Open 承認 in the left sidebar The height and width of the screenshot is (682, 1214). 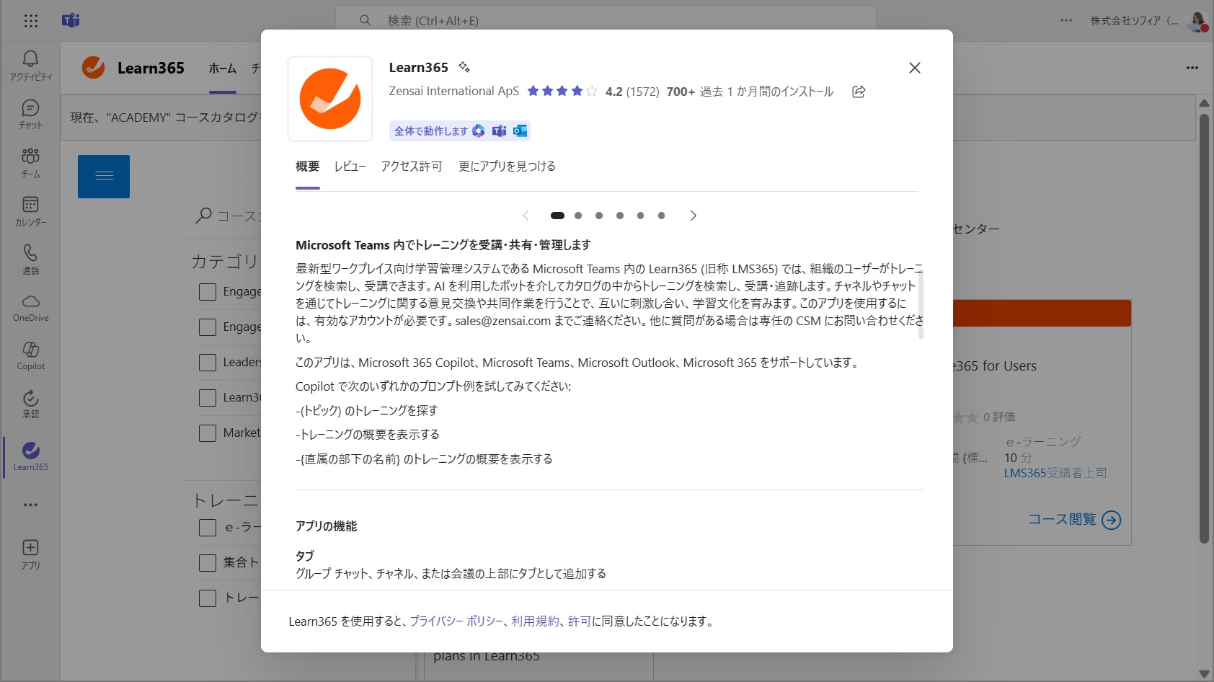(x=30, y=404)
